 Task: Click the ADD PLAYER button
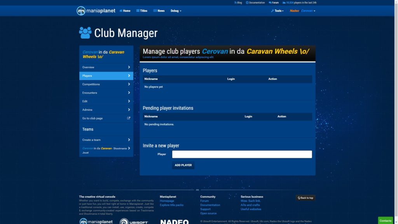tap(183, 165)
